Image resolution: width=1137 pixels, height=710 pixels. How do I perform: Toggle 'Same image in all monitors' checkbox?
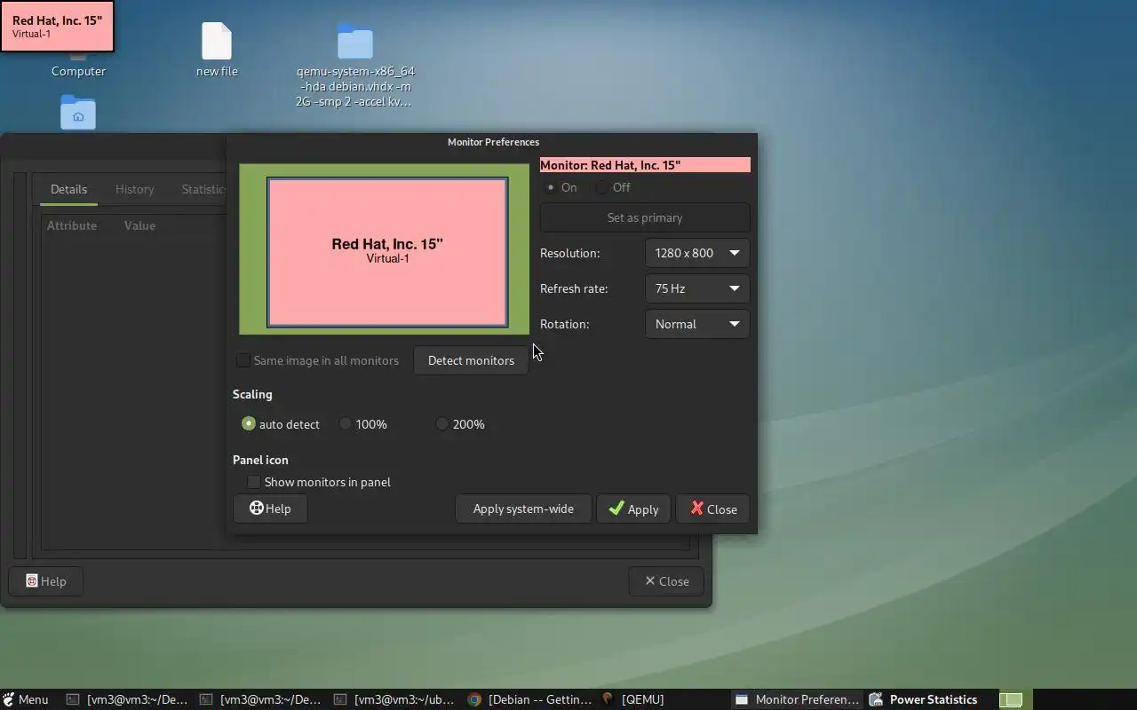point(243,360)
